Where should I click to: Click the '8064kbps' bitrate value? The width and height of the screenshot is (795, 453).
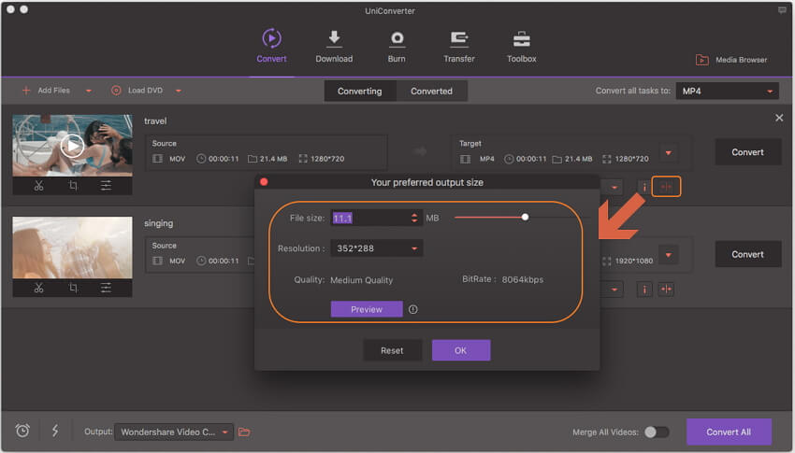pyautogui.click(x=522, y=279)
